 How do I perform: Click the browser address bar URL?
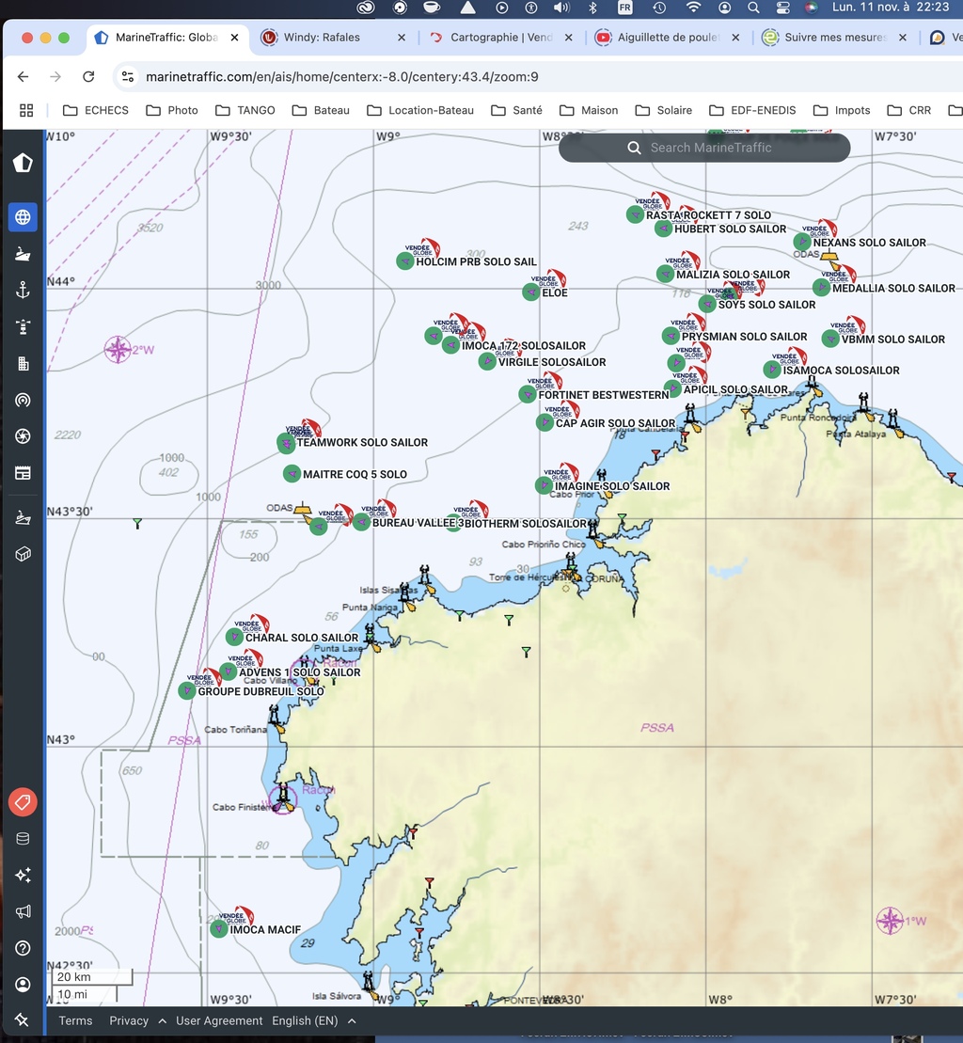click(x=341, y=76)
